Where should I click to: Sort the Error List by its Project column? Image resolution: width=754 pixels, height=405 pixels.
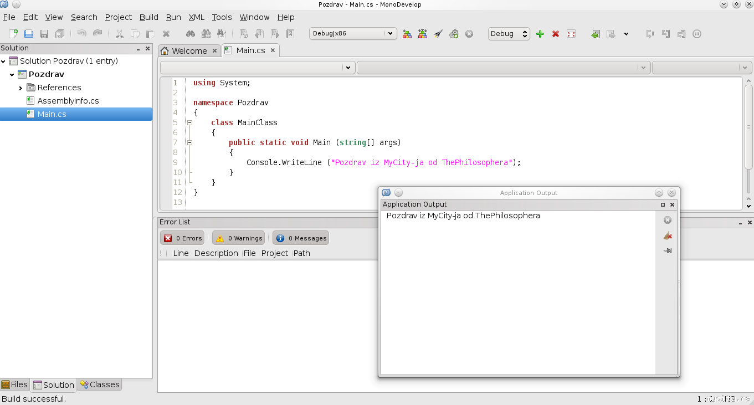coord(275,253)
